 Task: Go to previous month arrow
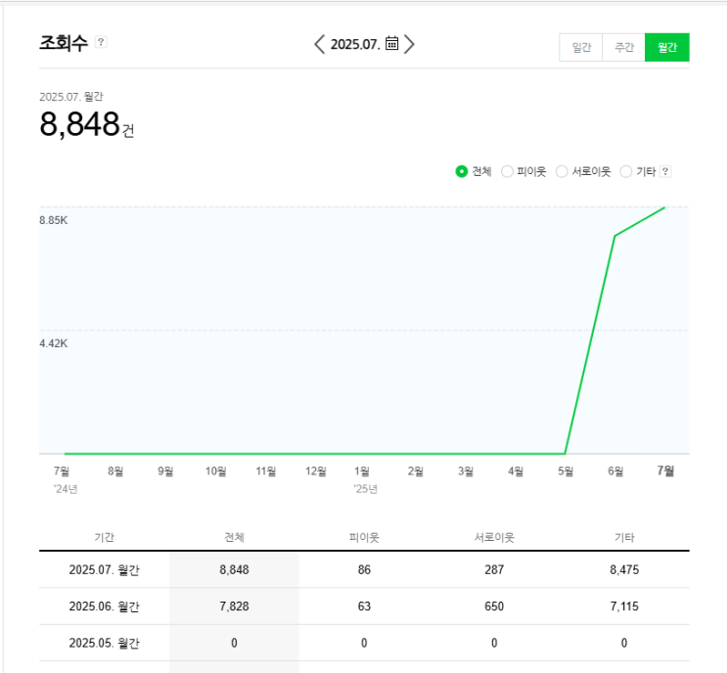pos(319,44)
